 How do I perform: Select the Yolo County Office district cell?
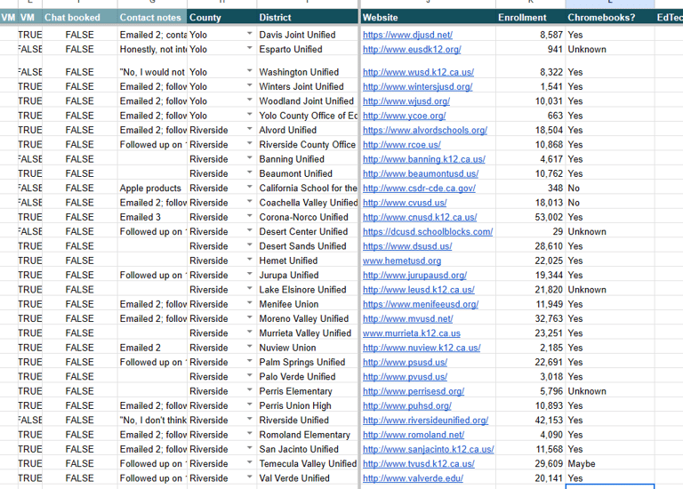coord(307,116)
